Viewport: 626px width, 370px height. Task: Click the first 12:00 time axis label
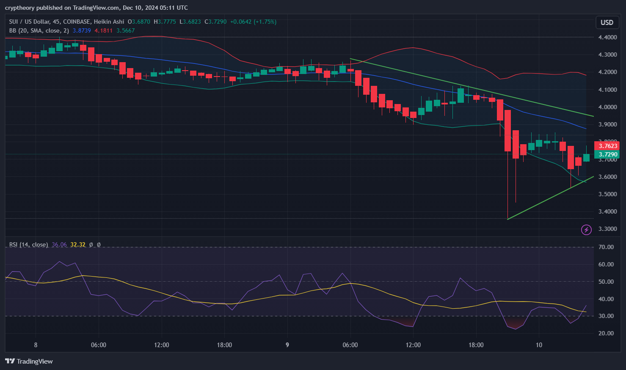[x=162, y=345]
